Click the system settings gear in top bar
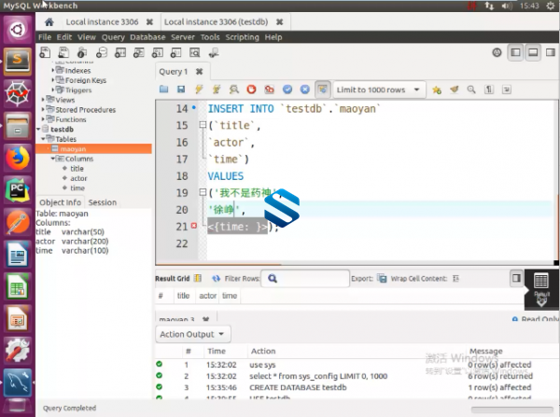The height and width of the screenshot is (417, 560). click(x=551, y=6)
